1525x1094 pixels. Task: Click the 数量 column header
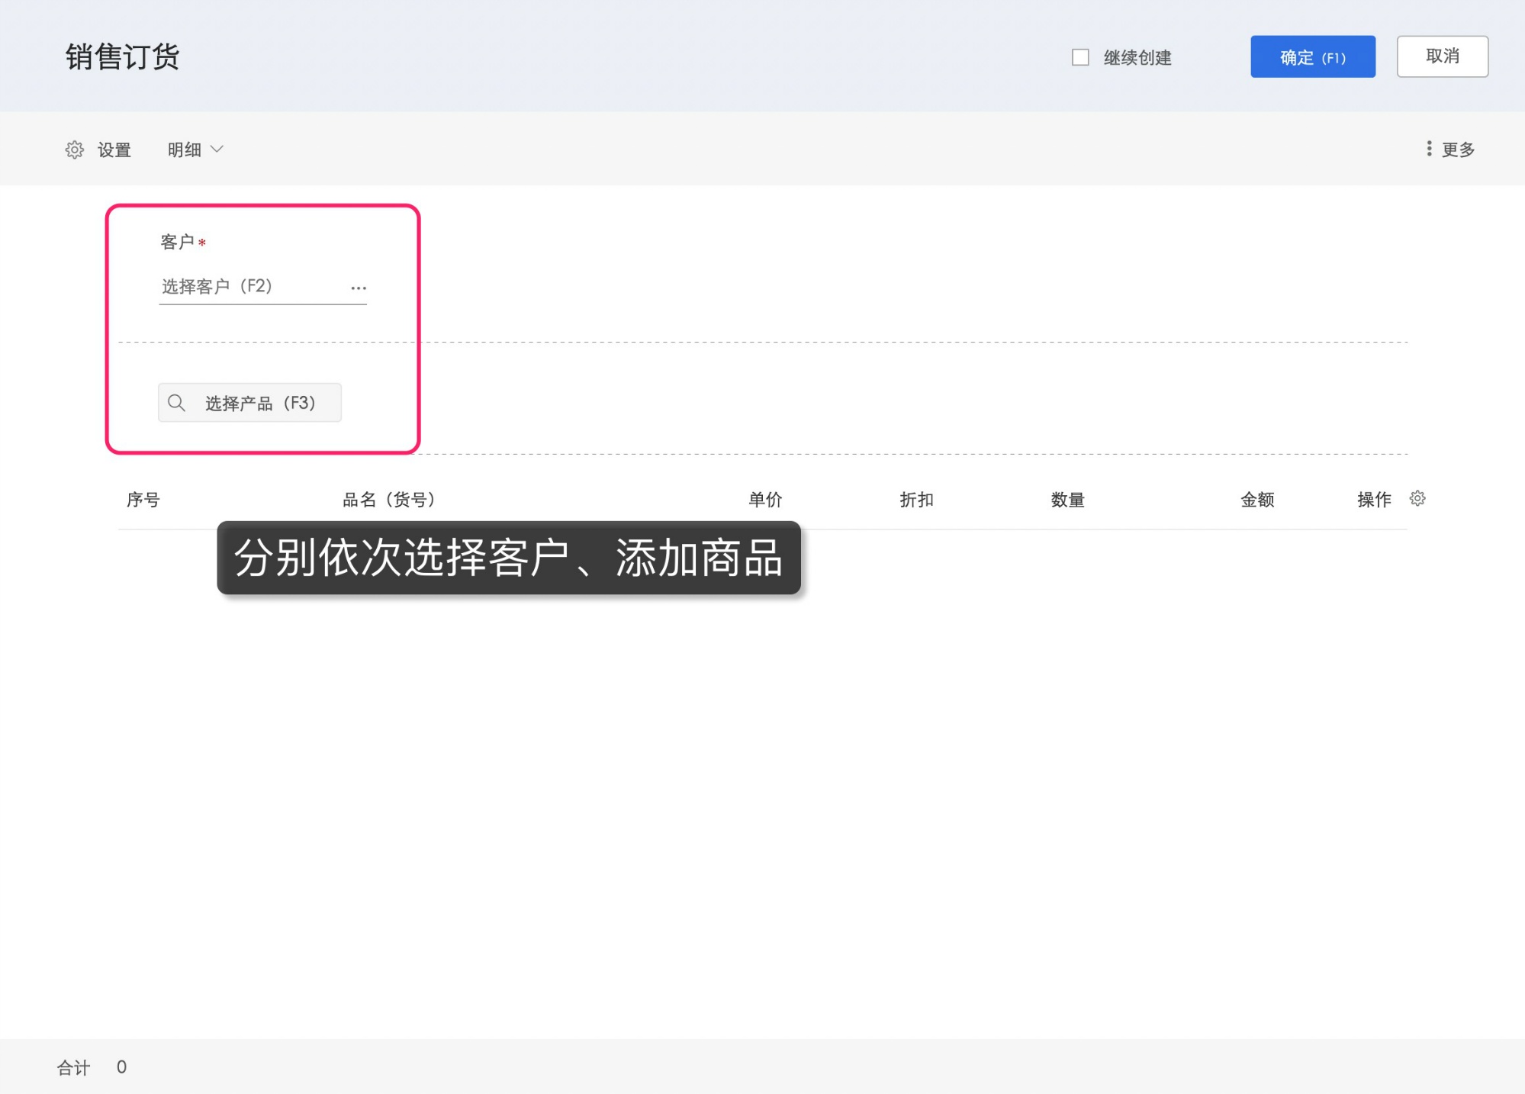coord(1068,499)
